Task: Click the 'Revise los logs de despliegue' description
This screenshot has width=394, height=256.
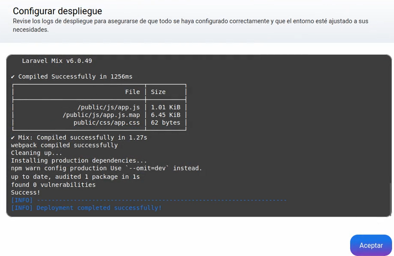Action: [190, 25]
